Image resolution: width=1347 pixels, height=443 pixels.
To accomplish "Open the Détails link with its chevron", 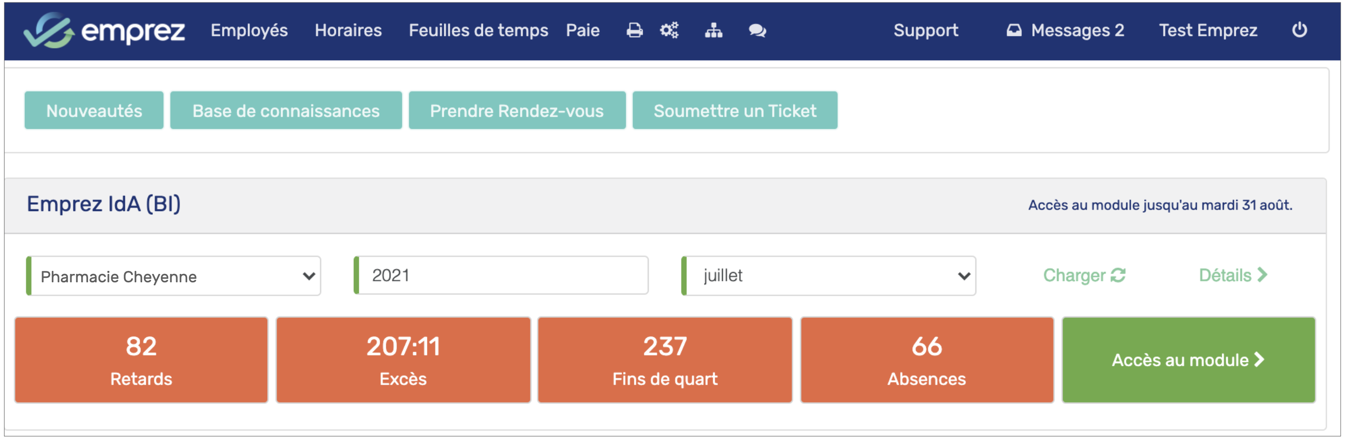I will (1233, 275).
